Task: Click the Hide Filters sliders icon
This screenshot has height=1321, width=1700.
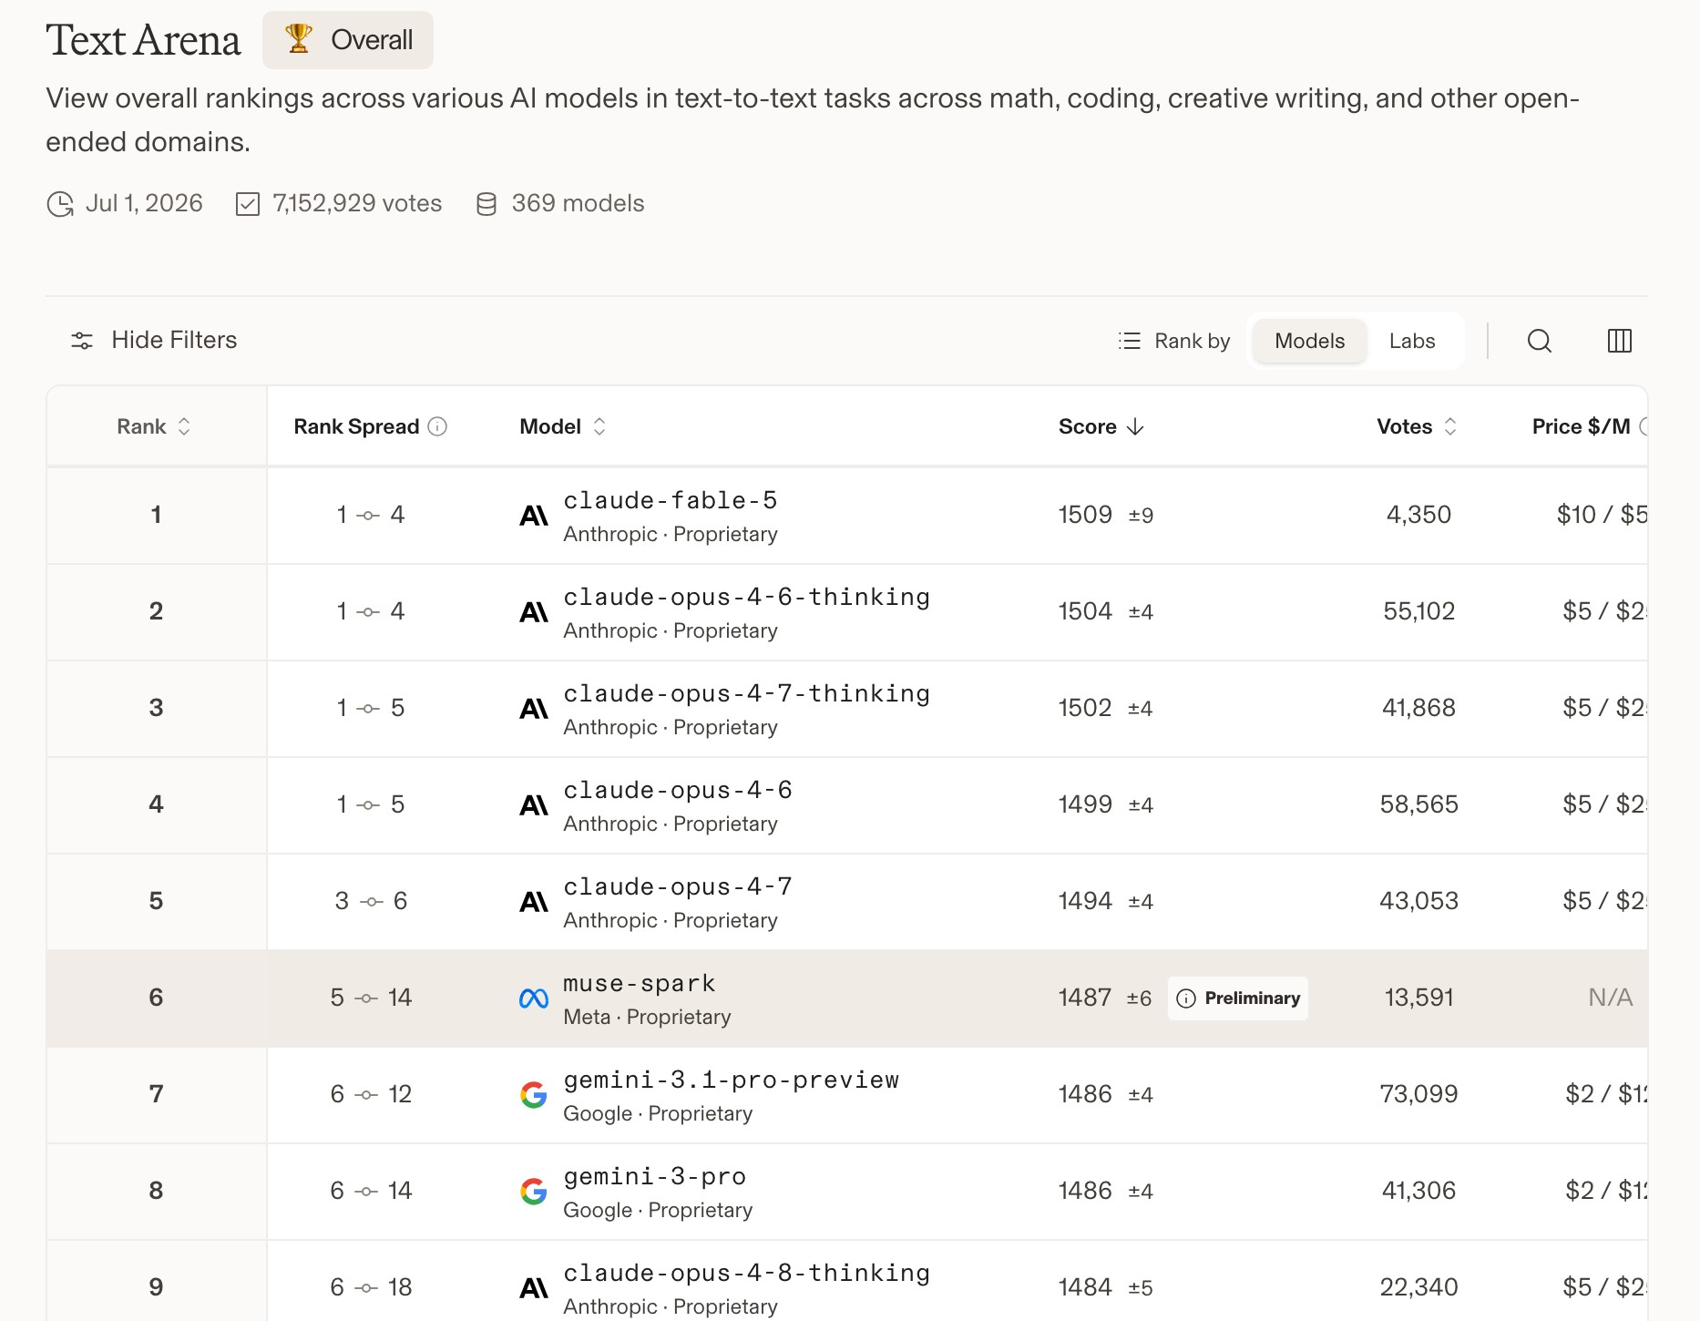Action: coord(82,341)
